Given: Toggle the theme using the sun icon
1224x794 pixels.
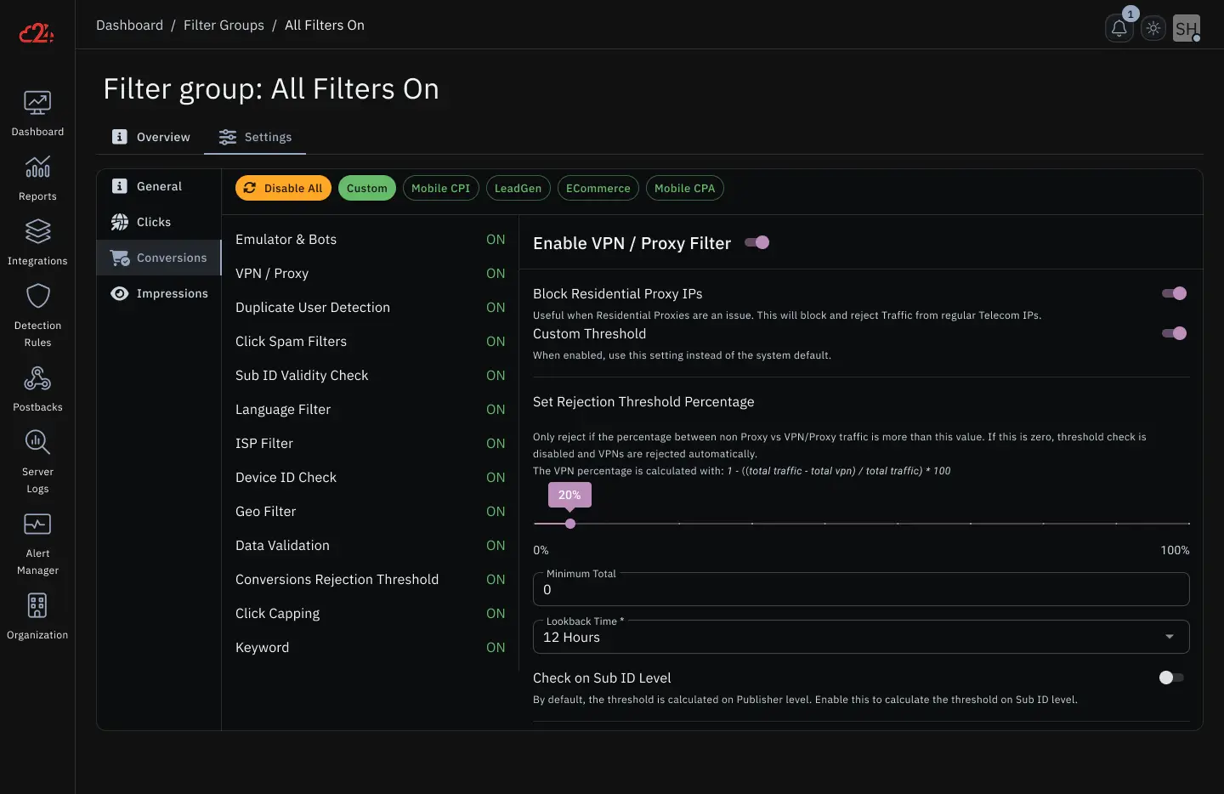Looking at the screenshot, I should 1153,27.
